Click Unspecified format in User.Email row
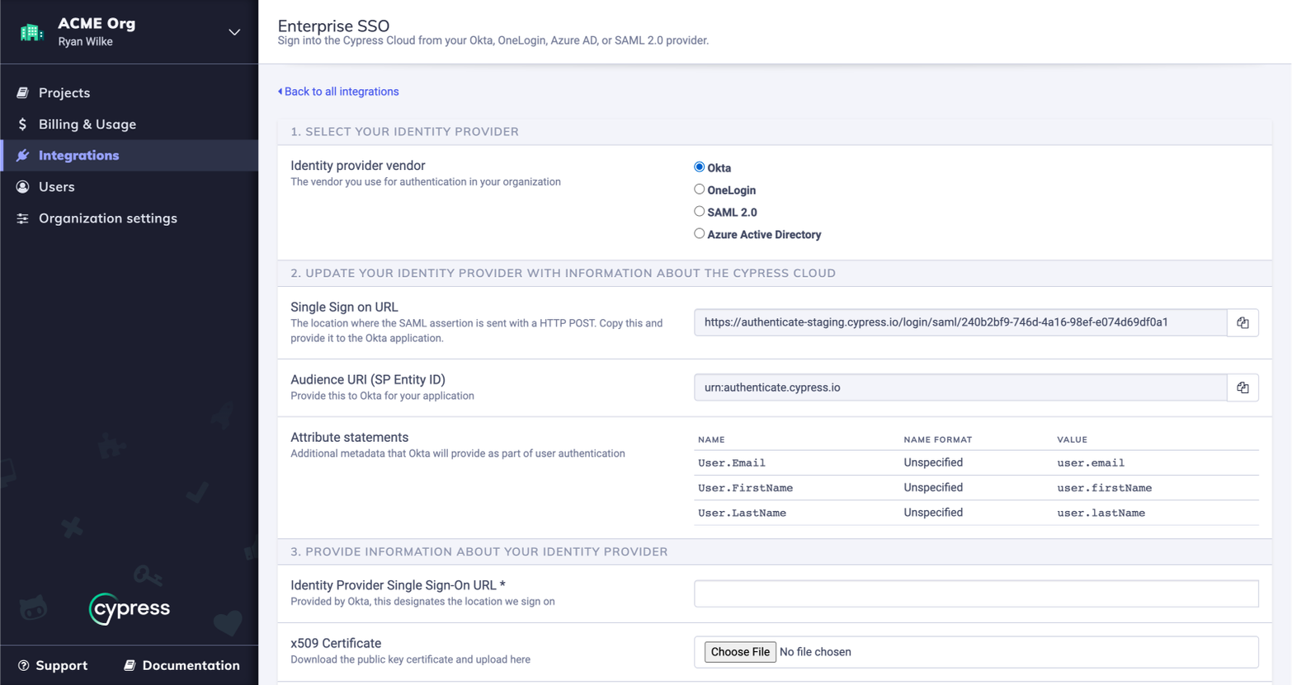 (933, 462)
